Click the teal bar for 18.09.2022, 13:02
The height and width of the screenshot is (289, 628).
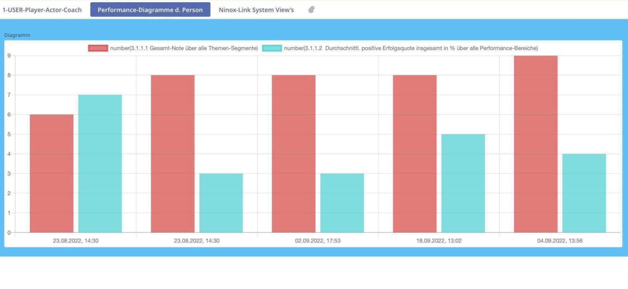[x=463, y=183]
